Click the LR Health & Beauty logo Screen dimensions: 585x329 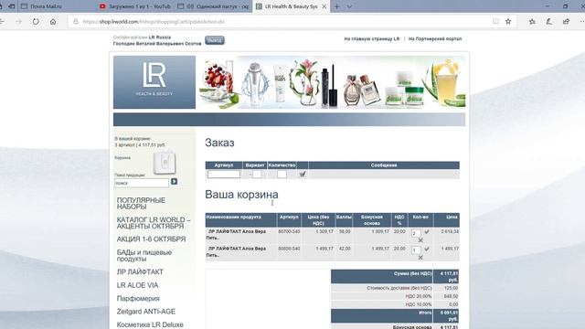(154, 82)
